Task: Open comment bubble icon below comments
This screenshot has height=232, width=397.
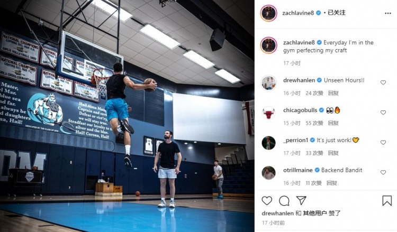Action: point(284,201)
